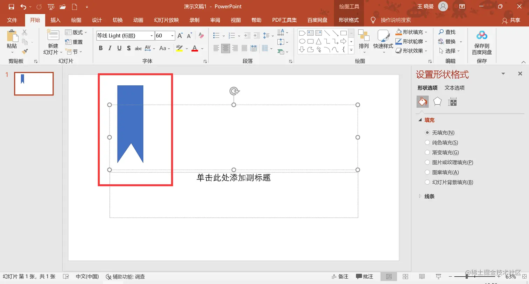Click 新建幻灯片 (New Slide)
The image size is (529, 284).
pyautogui.click(x=53, y=42)
